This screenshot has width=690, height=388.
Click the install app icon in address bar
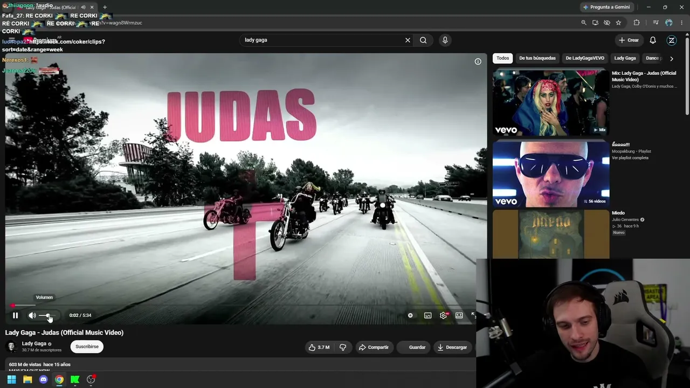(595, 23)
